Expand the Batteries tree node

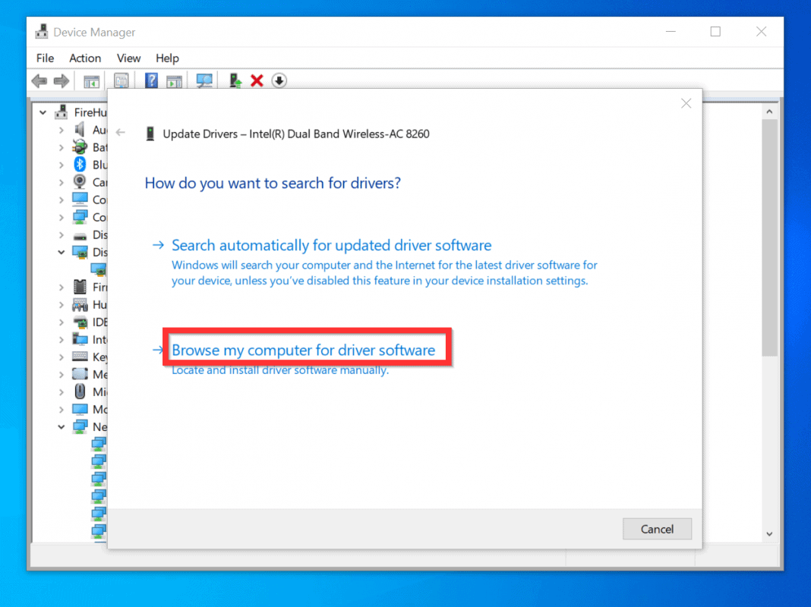coord(62,147)
